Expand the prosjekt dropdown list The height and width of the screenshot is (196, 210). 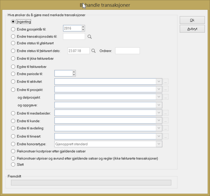tap(159, 89)
